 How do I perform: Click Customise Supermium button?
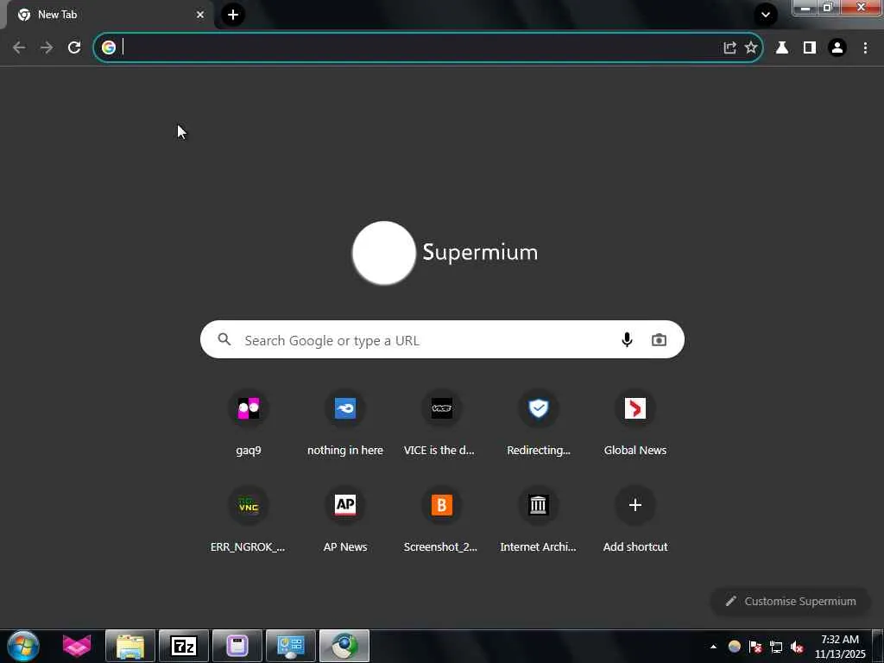pyautogui.click(x=791, y=602)
